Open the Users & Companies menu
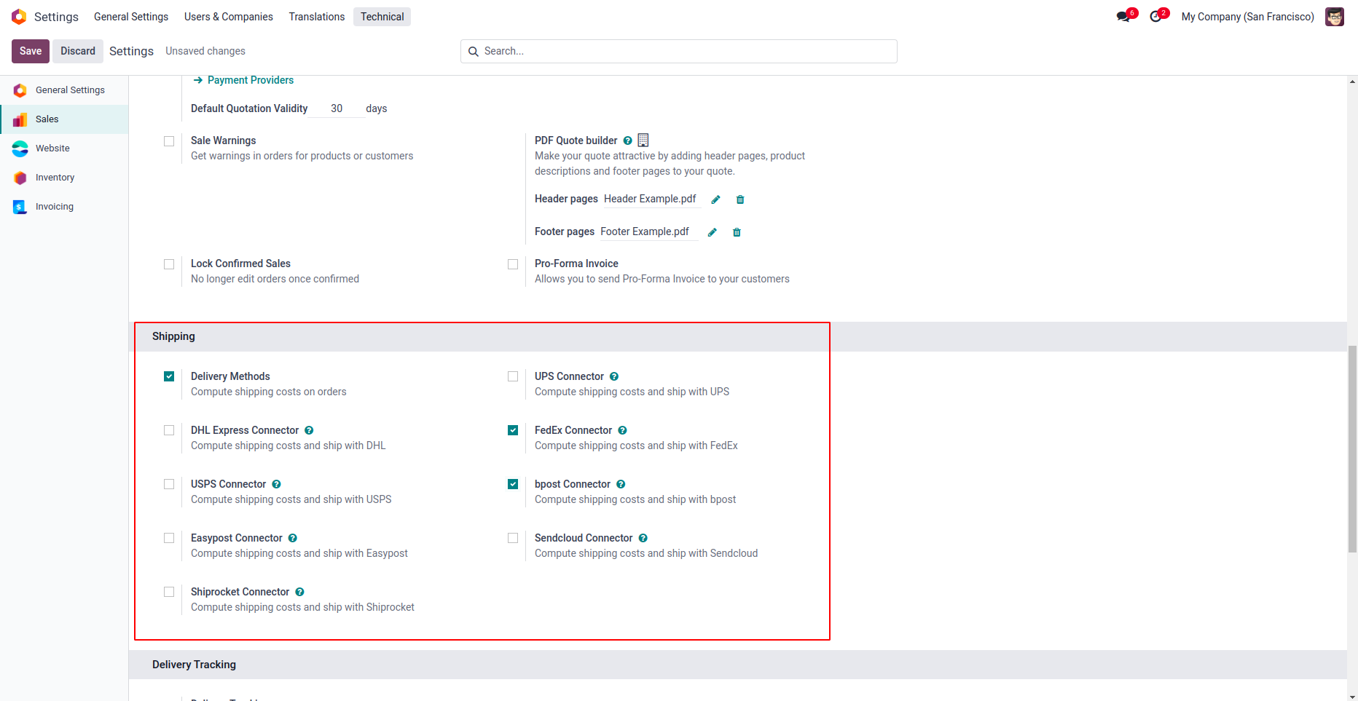 (228, 17)
